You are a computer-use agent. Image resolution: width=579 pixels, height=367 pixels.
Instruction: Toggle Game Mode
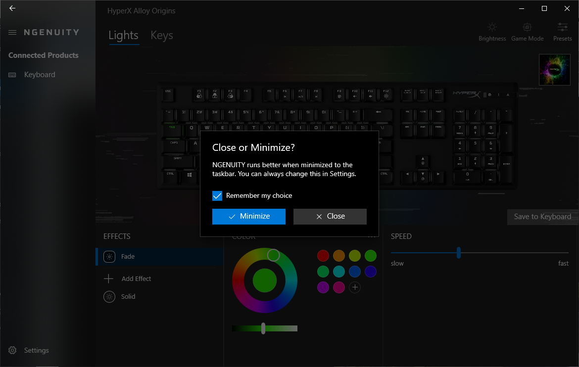528,32
